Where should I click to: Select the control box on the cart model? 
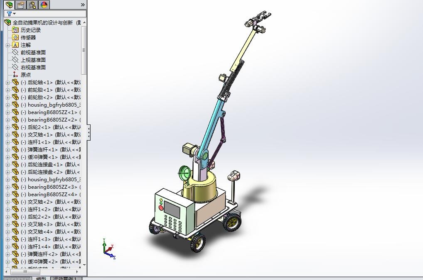pos(174,212)
